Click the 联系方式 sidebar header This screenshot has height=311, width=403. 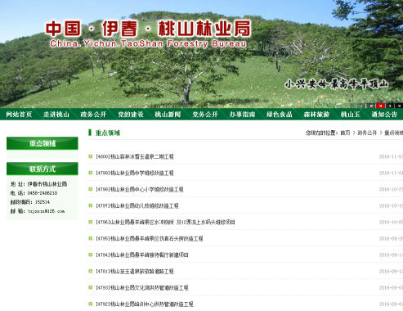click(x=43, y=169)
